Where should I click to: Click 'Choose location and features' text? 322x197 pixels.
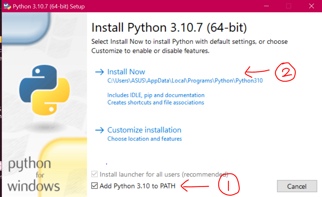tap(145, 139)
